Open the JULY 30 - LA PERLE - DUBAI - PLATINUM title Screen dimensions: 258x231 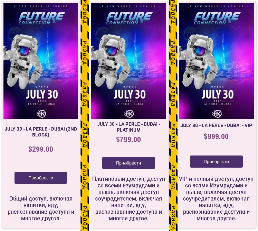tap(128, 127)
